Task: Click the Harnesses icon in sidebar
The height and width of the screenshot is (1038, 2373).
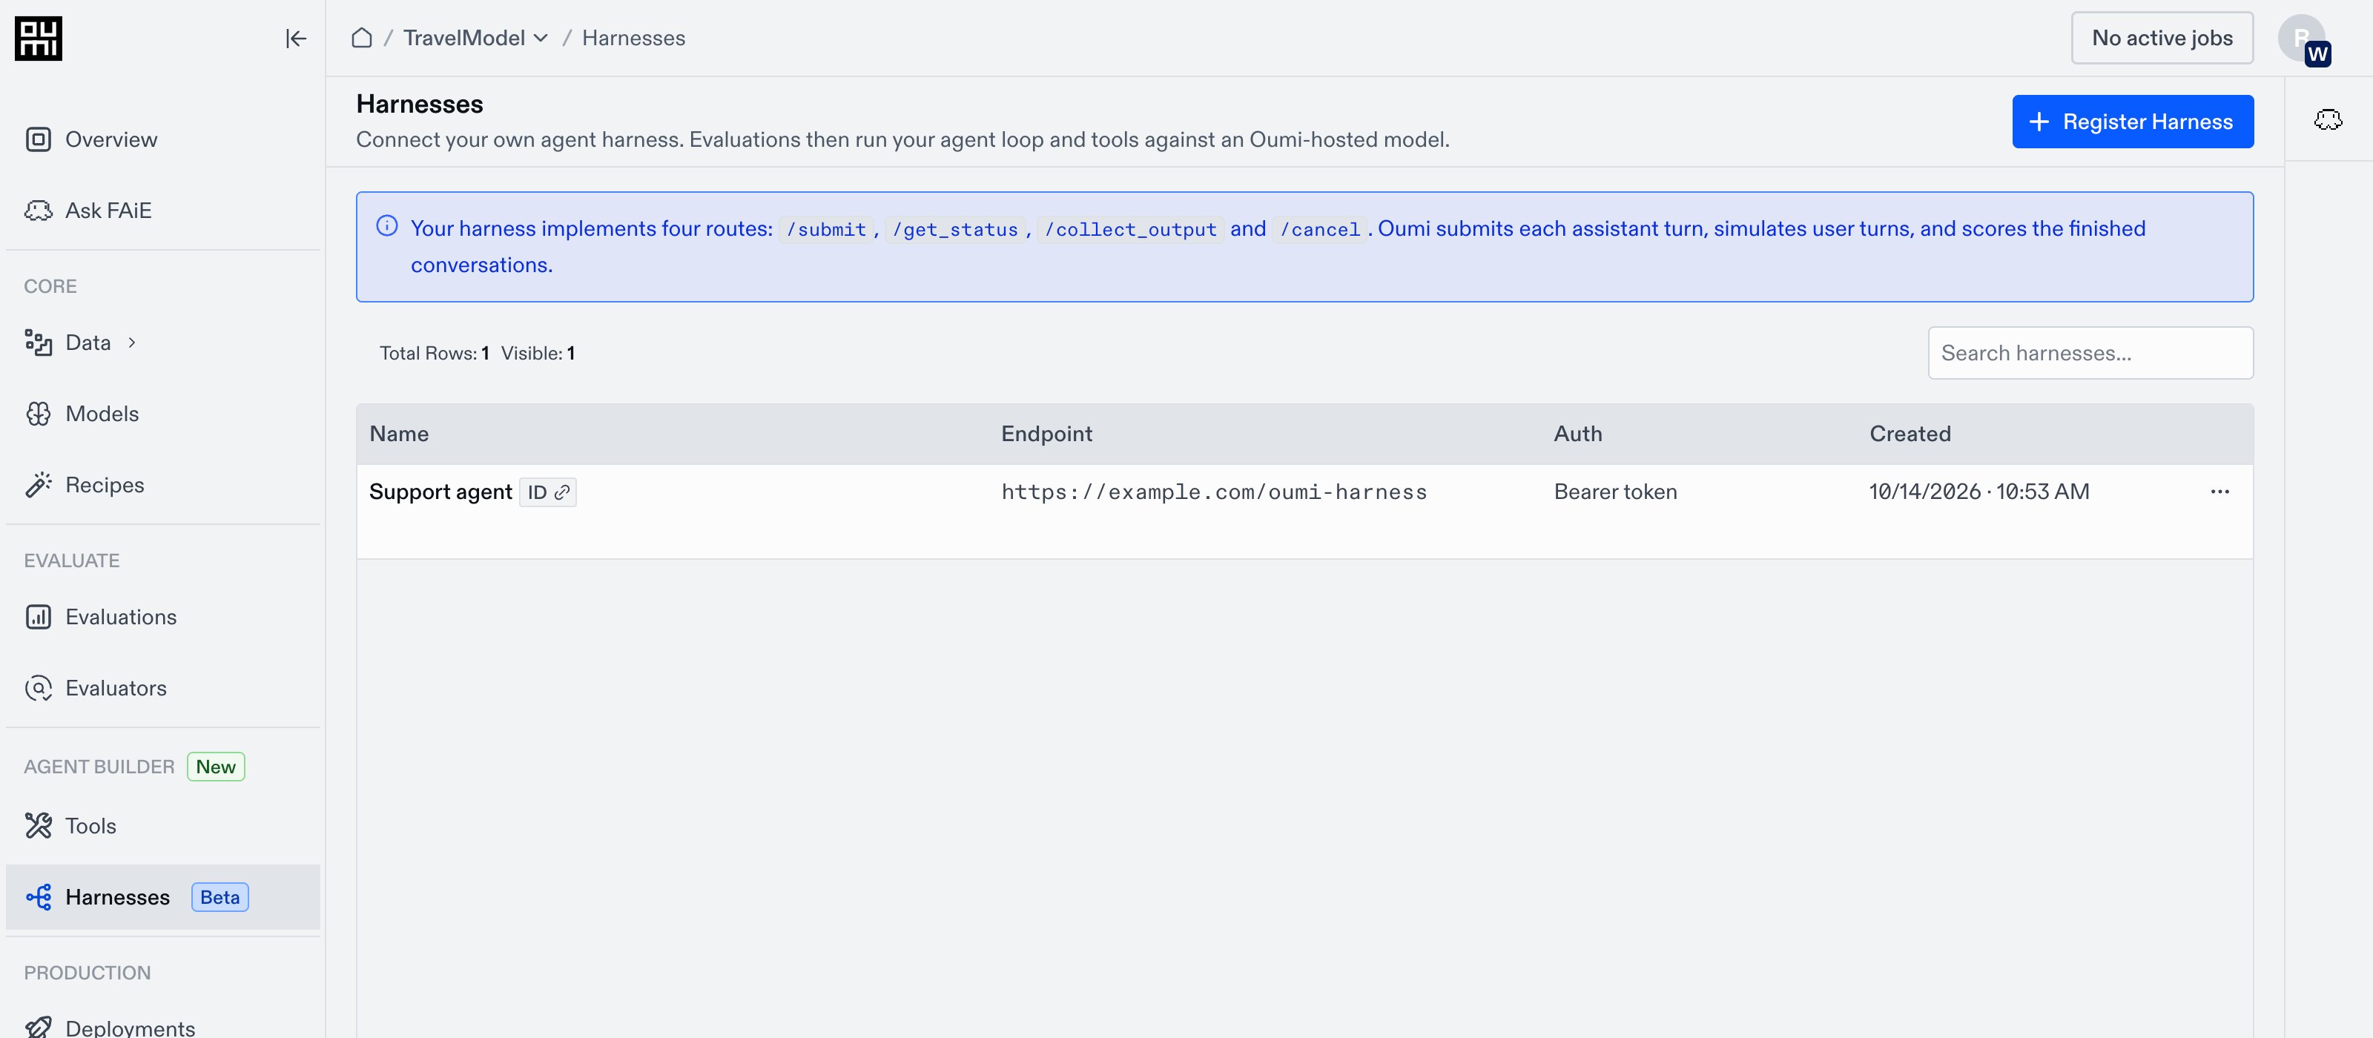Action: (39, 897)
